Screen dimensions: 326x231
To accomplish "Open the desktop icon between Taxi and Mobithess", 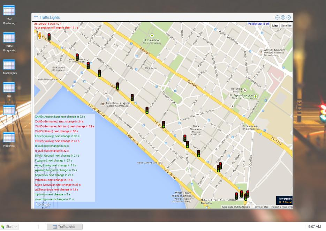I will tap(9, 110).
